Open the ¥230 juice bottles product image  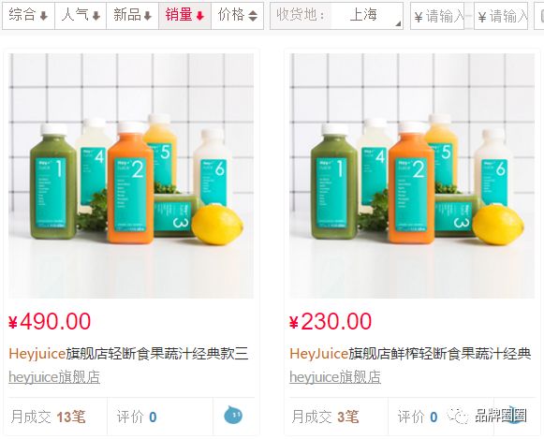[412, 176]
